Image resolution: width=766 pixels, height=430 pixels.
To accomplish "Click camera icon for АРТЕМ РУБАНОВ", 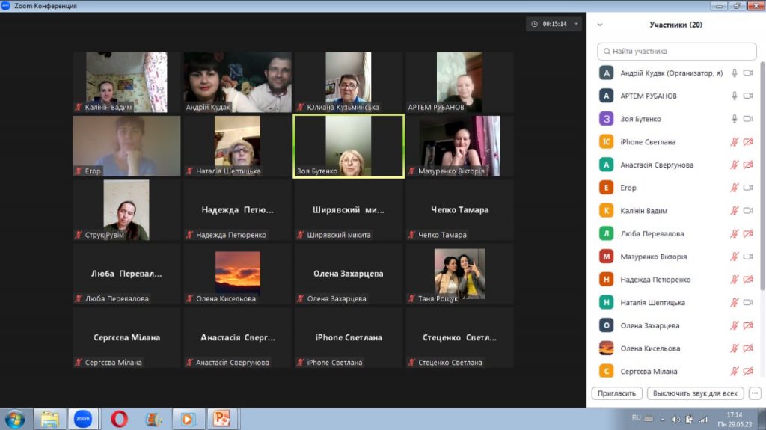I will pos(748,96).
